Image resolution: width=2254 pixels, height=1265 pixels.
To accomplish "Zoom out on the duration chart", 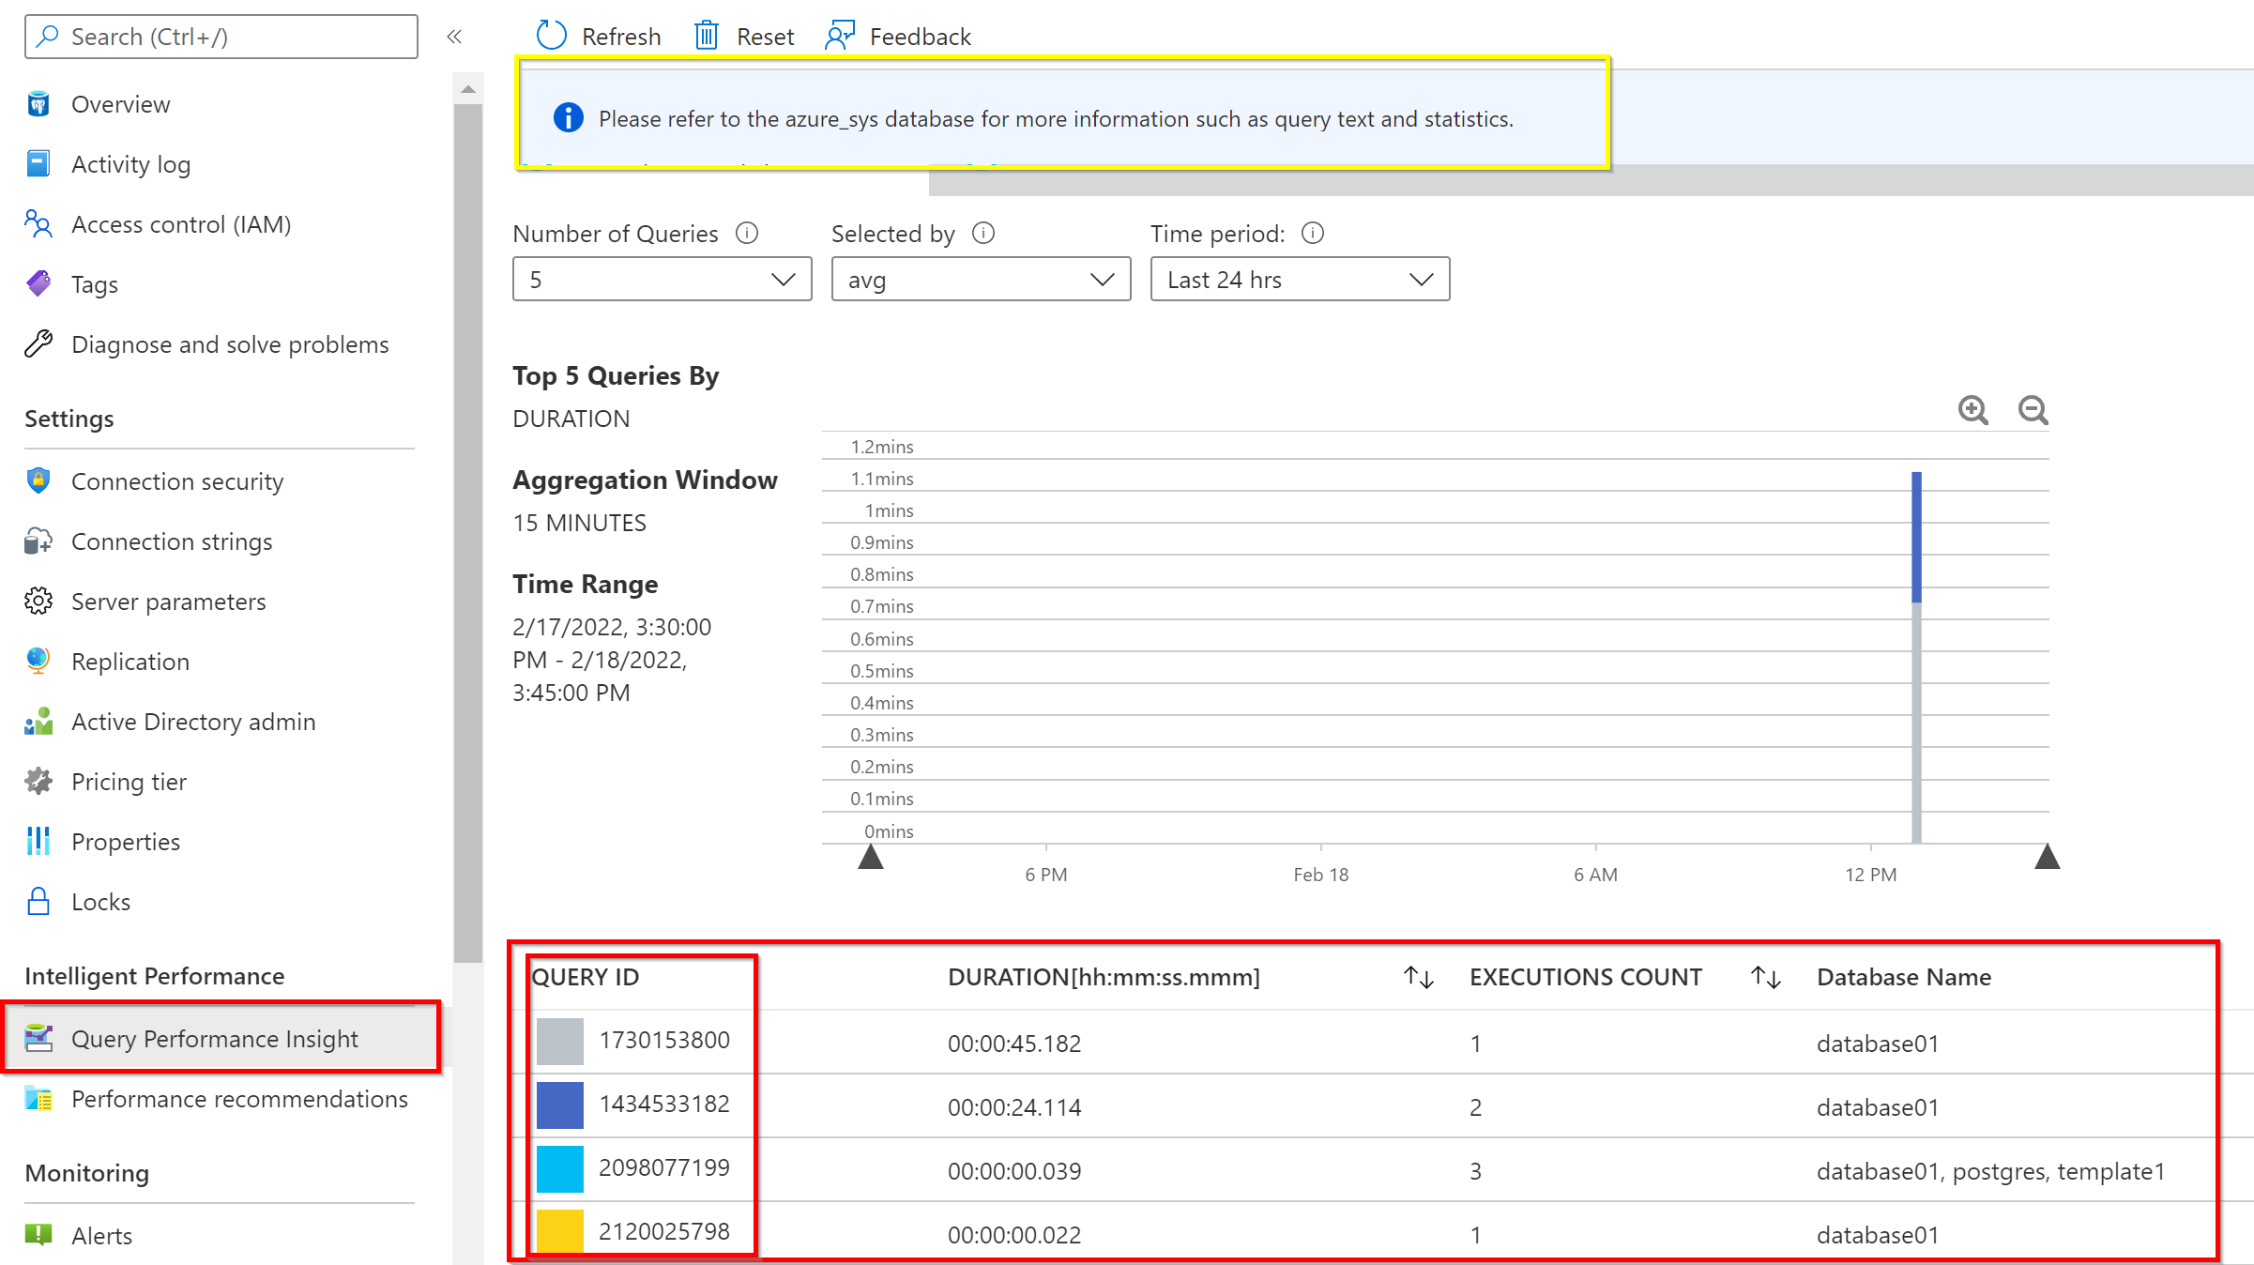I will (2033, 410).
